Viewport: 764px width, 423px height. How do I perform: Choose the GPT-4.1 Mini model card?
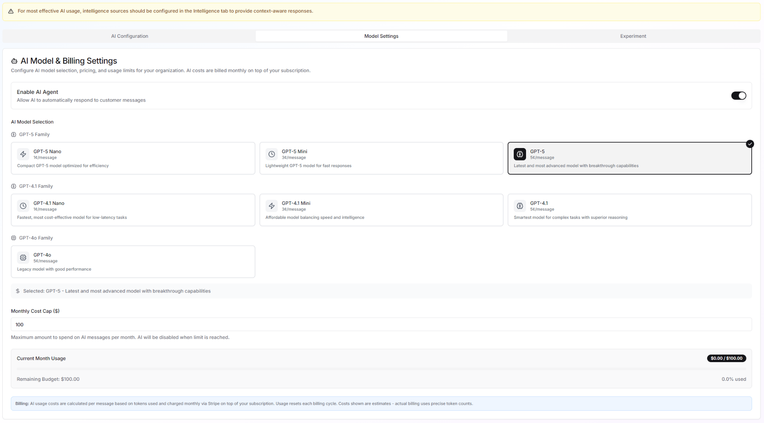381,210
